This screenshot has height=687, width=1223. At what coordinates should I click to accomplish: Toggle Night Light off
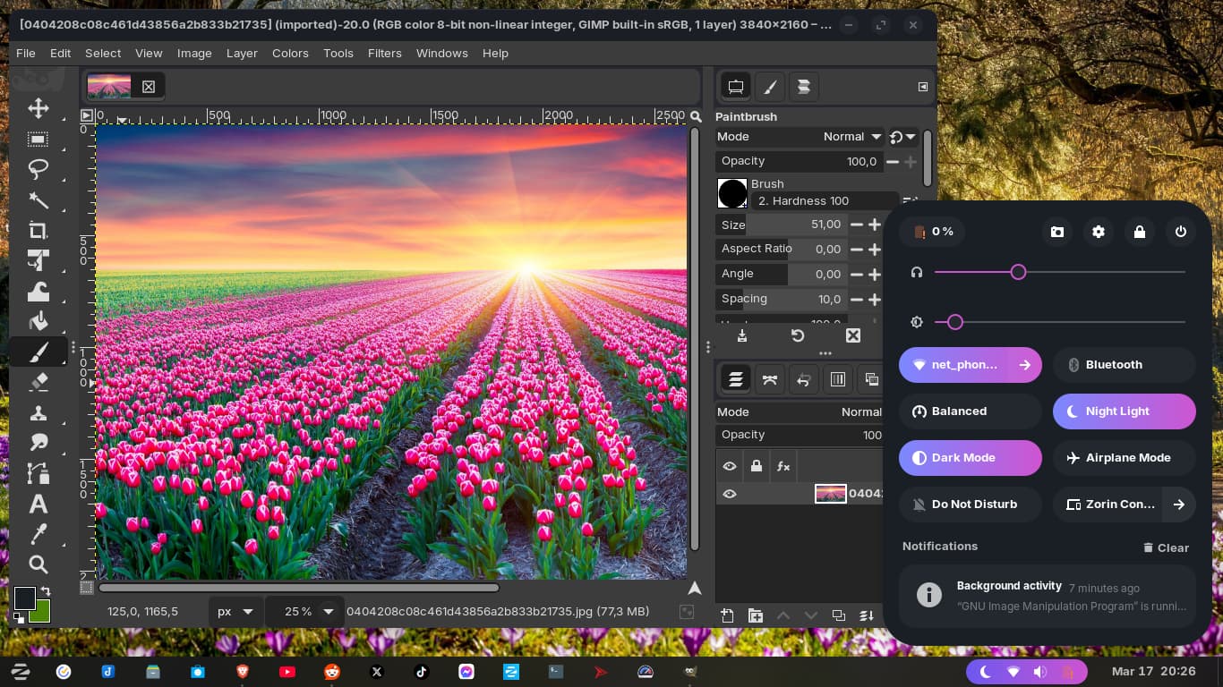pyautogui.click(x=1124, y=411)
